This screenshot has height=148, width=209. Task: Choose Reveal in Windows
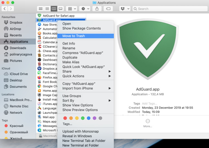pyautogui.click(x=86, y=136)
